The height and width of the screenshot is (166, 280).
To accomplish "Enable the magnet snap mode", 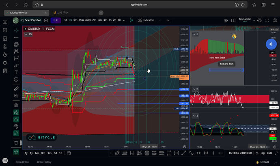I will pyautogui.click(x=16, y=105).
